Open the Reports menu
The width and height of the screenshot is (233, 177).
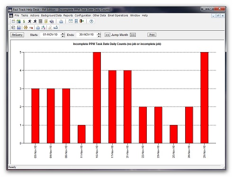[68, 15]
